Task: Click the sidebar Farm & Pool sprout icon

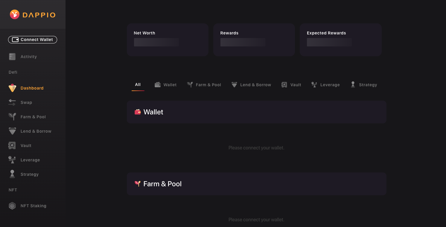Action: click(12, 117)
